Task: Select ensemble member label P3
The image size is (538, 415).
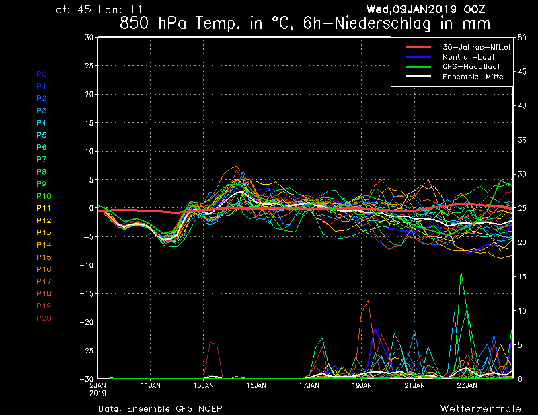Action: 42,111
